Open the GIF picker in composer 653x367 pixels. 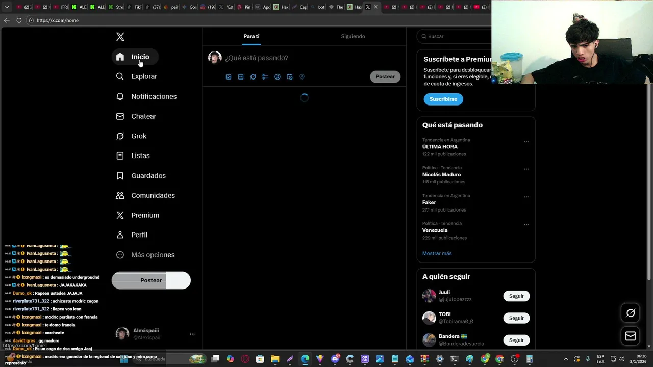point(241,77)
